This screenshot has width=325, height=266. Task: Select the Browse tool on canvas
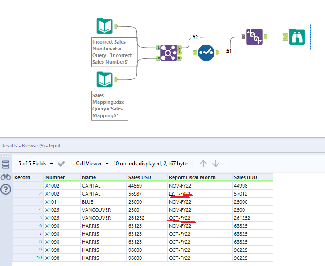click(x=297, y=37)
